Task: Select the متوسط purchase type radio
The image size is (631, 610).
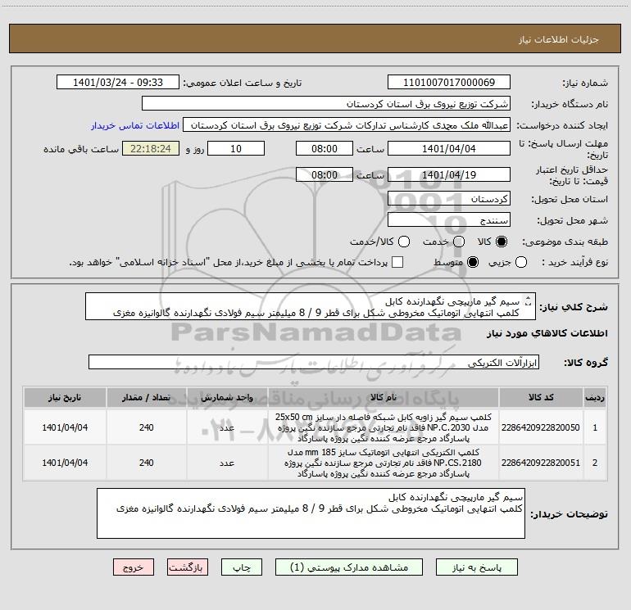Action: point(473,262)
